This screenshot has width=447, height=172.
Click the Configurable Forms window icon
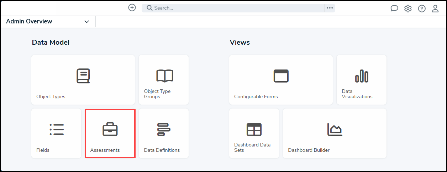281,76
